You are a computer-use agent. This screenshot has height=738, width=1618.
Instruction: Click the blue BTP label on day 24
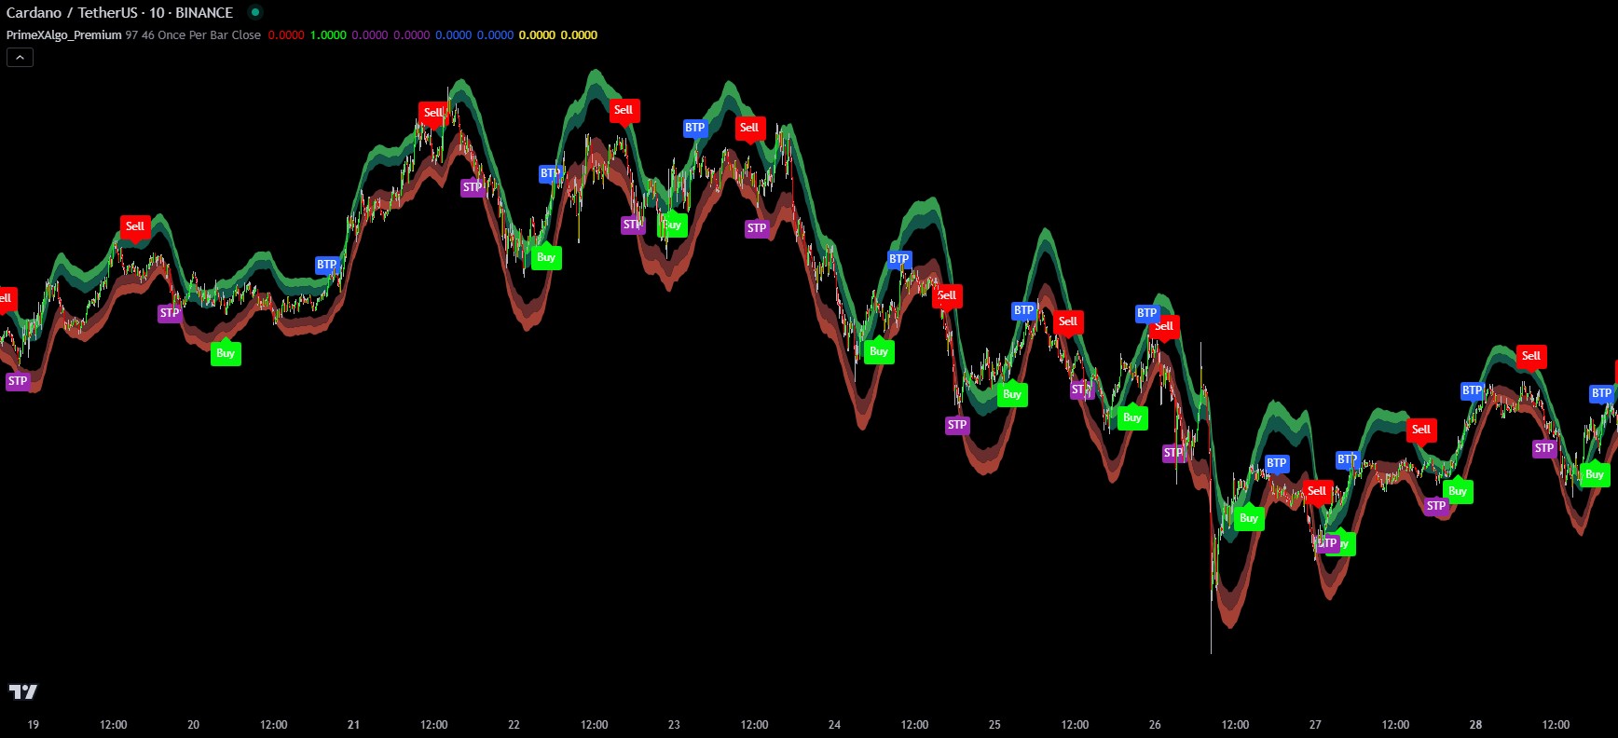[899, 259]
